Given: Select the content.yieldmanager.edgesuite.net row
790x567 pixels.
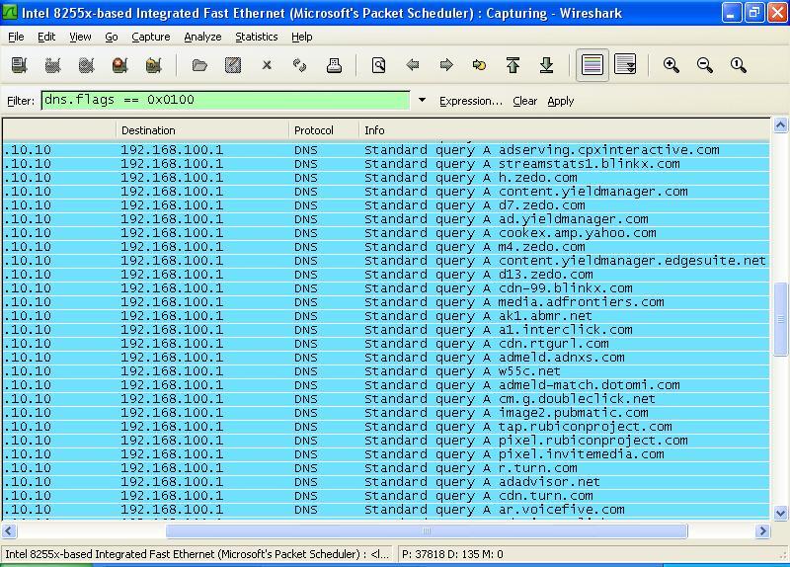Looking at the screenshot, I should (386, 261).
